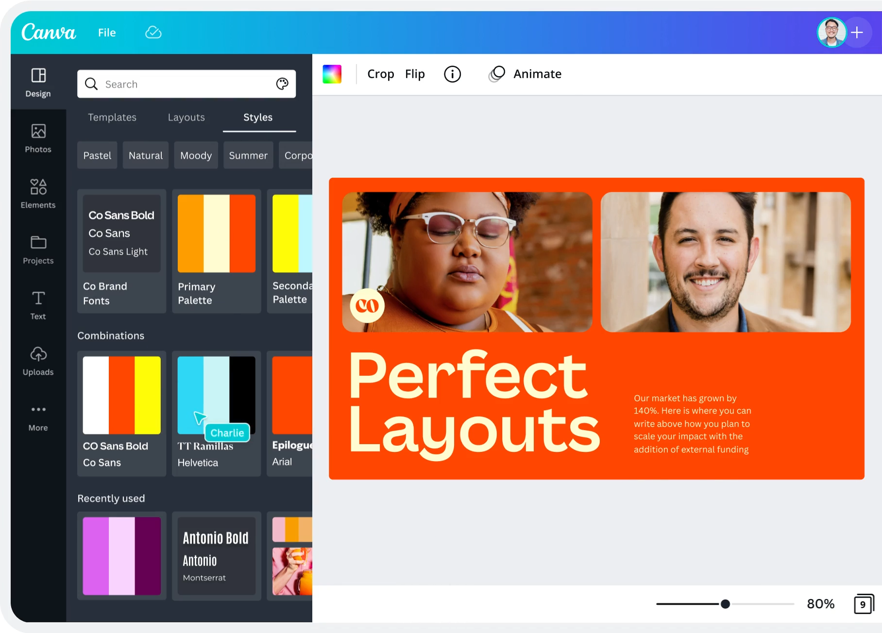The image size is (882, 633).
Task: Open the Text panel in the sidebar
Action: coord(37,305)
